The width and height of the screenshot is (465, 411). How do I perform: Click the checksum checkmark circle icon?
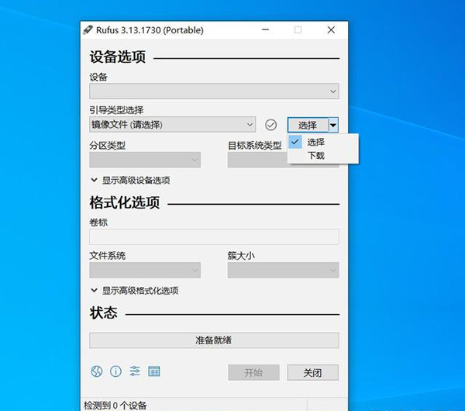pos(270,125)
